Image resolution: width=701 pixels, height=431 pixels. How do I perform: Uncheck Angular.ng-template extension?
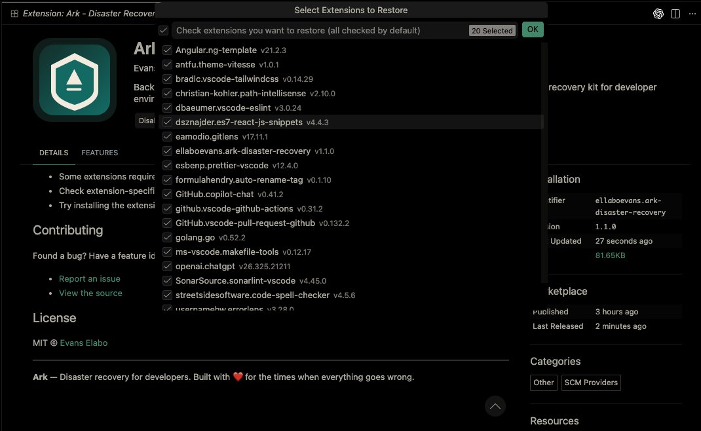[x=167, y=50]
